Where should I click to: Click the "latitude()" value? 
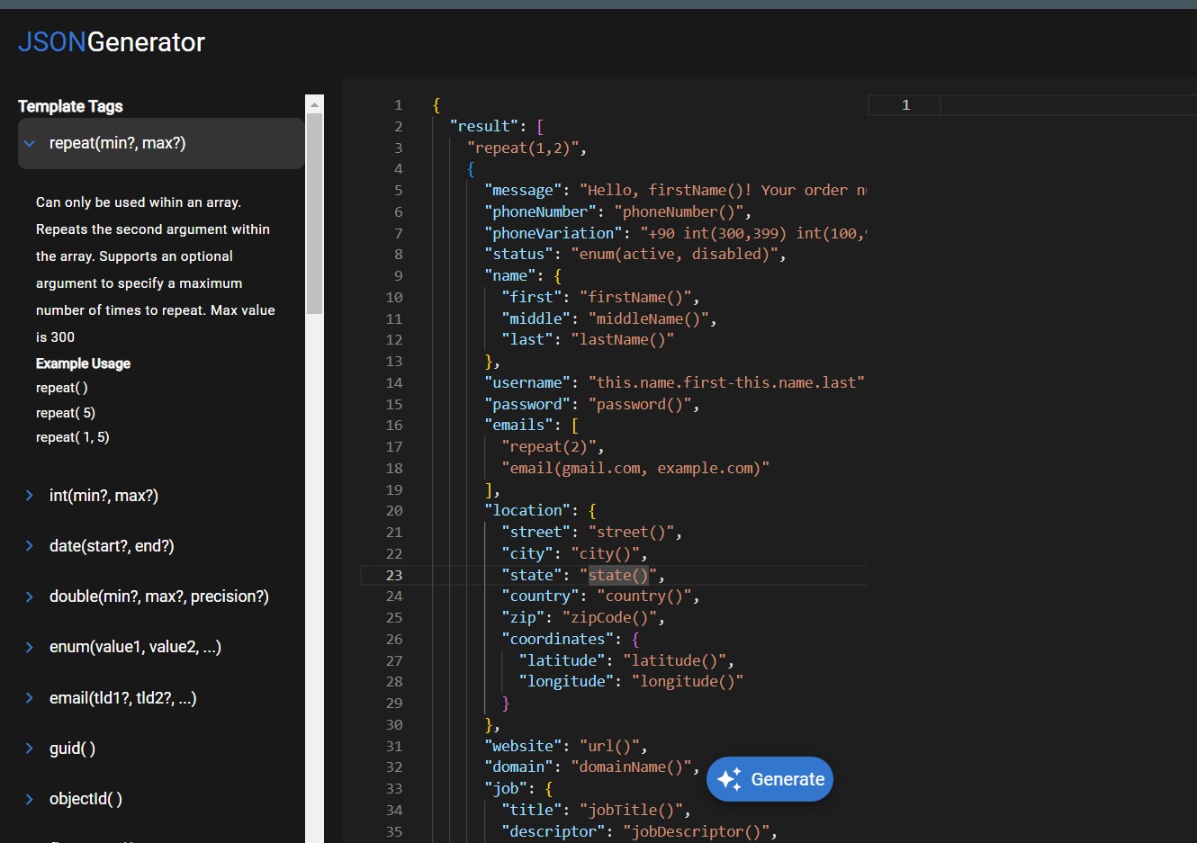675,661
